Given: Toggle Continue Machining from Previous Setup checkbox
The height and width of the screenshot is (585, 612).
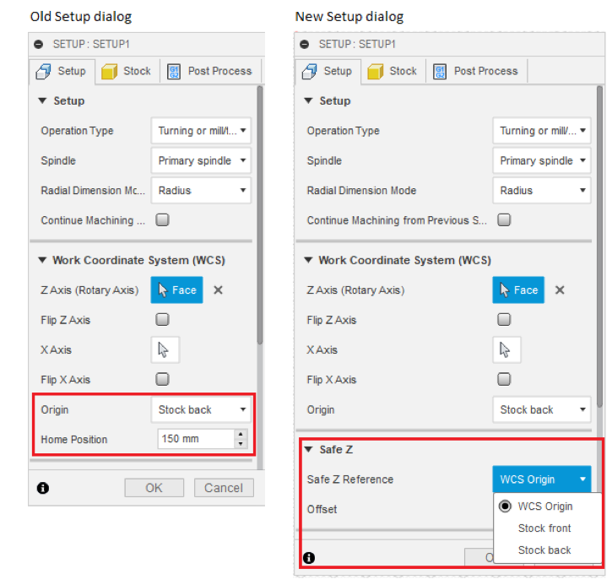Looking at the screenshot, I should coord(504,220).
